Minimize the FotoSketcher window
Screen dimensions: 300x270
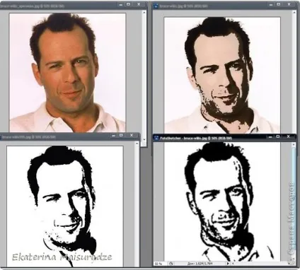click(x=270, y=137)
